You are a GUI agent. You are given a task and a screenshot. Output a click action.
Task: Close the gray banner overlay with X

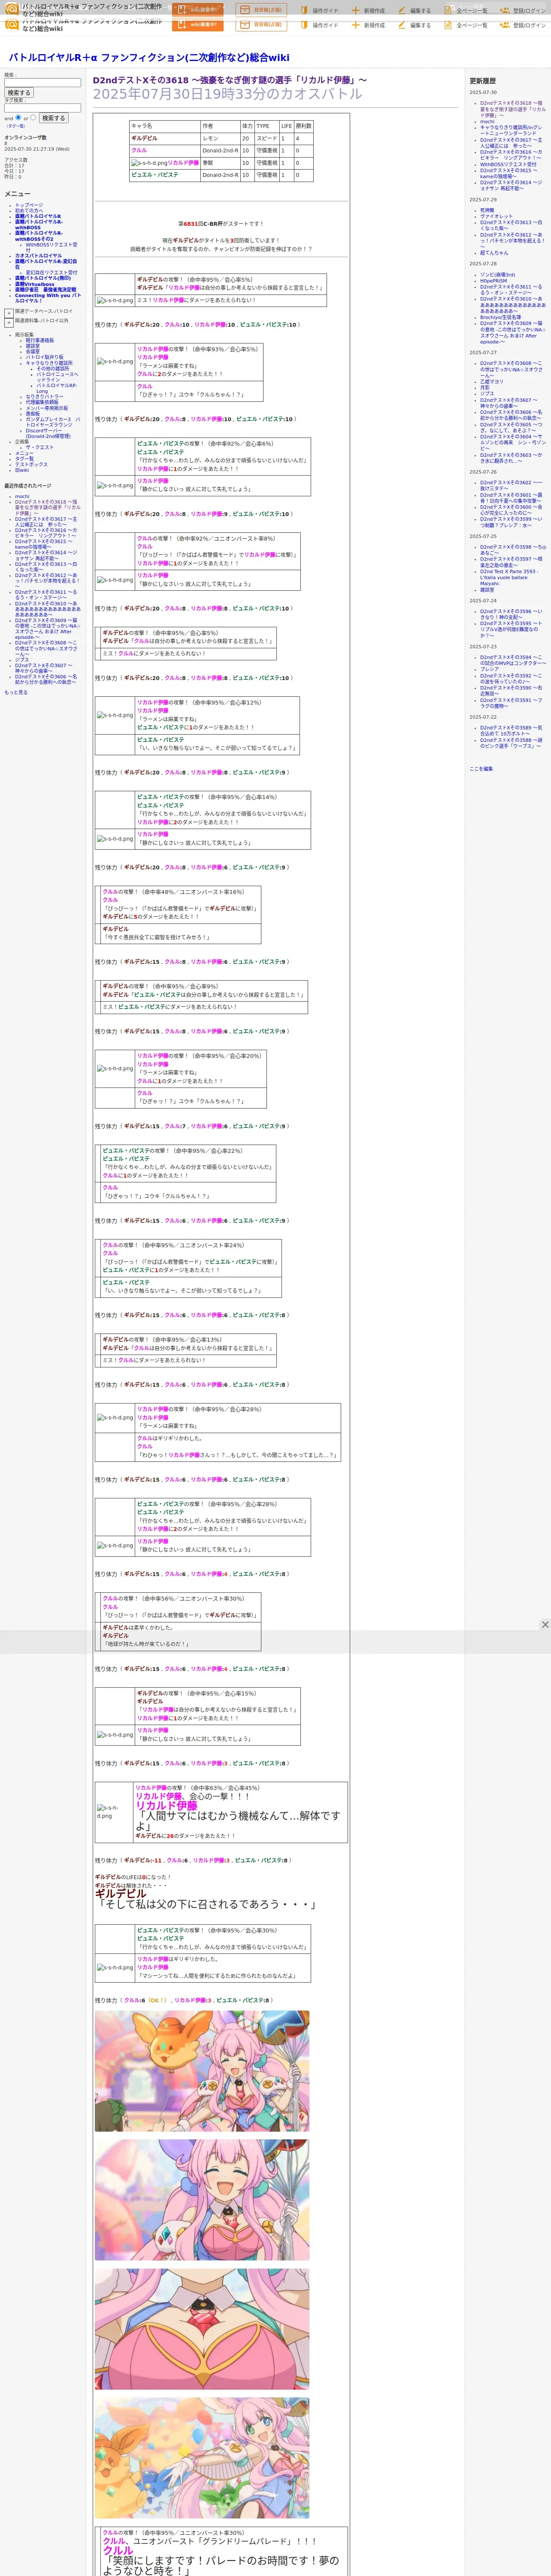(545, 1625)
